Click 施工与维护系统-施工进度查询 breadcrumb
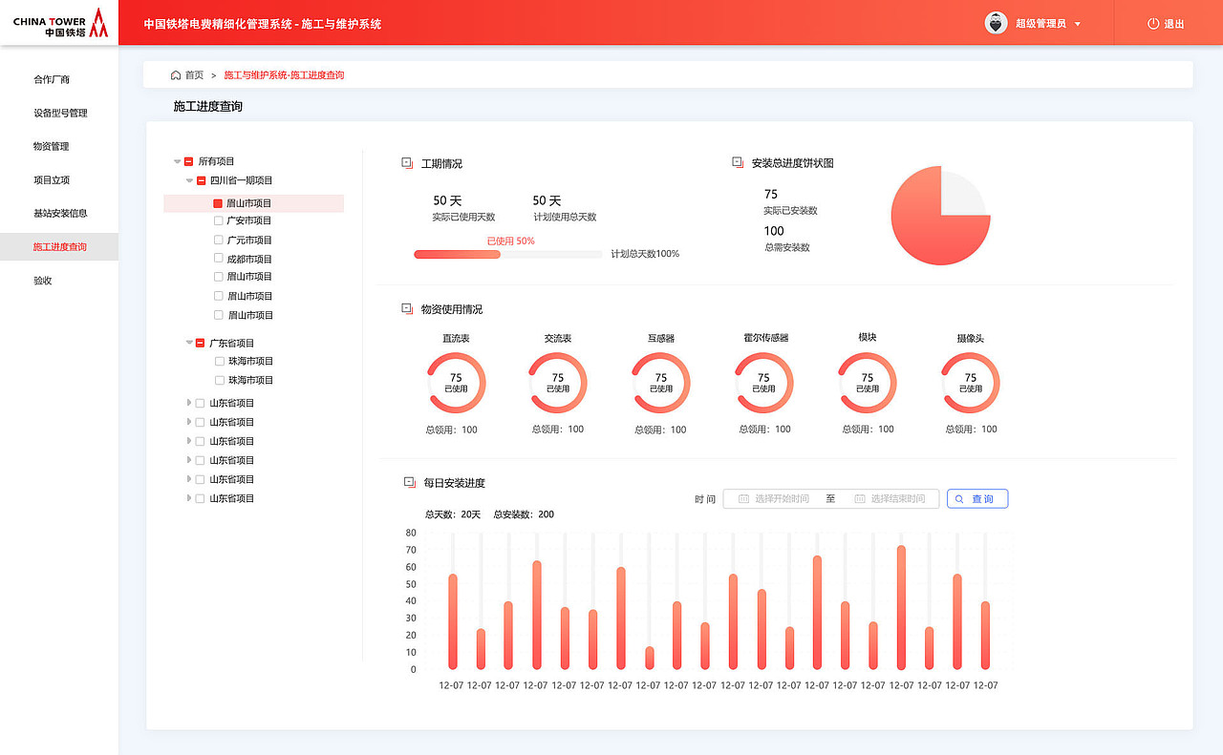Image resolution: width=1223 pixels, height=755 pixels. (284, 74)
